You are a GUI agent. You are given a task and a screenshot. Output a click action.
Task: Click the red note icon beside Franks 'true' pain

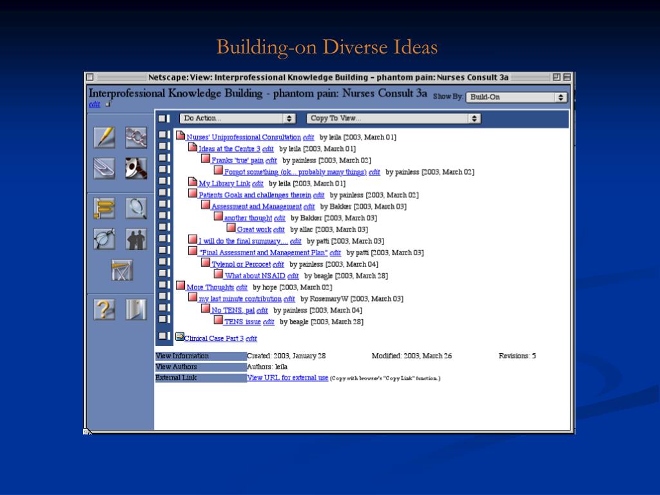click(206, 159)
